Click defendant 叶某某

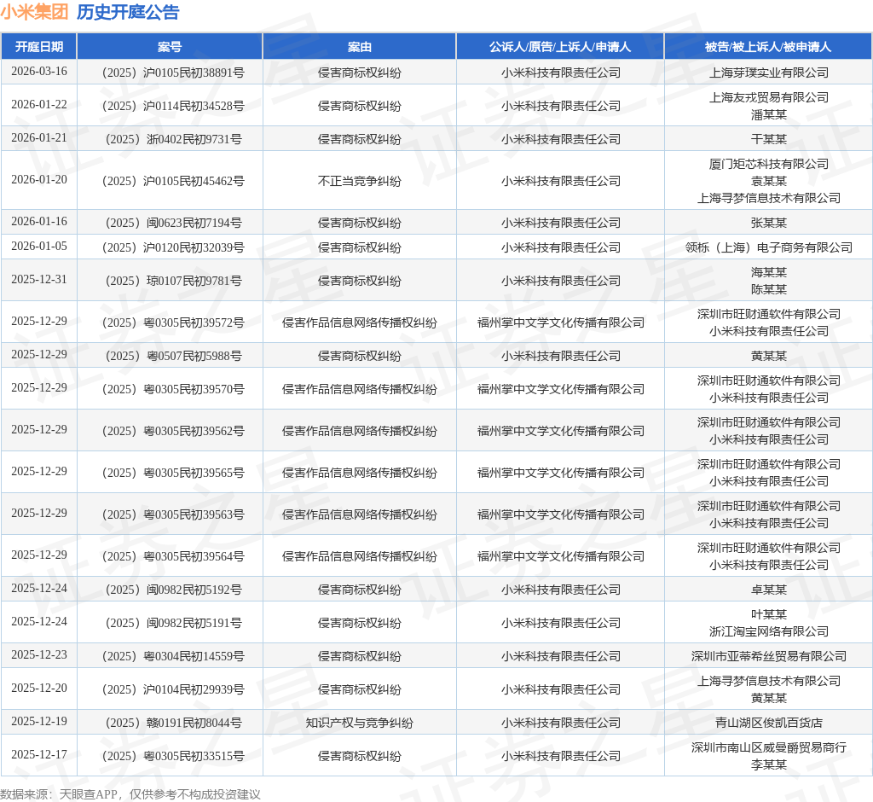click(x=769, y=614)
